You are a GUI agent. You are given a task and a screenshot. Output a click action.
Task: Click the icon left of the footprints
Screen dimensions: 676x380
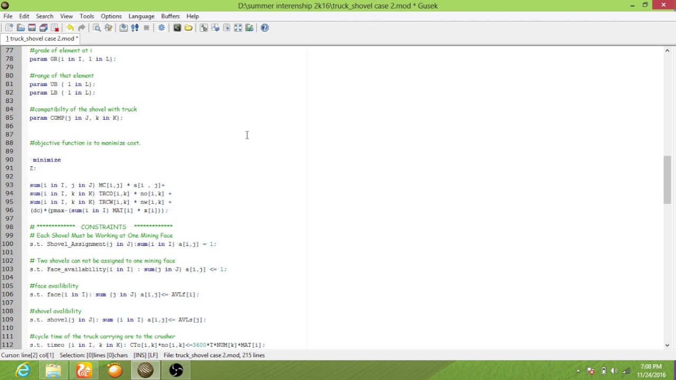coord(123,28)
